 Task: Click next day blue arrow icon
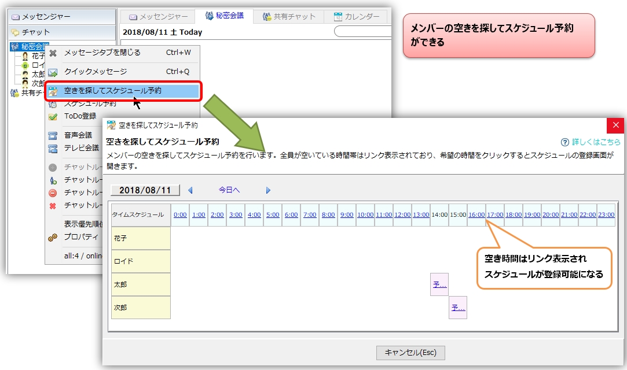[268, 190]
